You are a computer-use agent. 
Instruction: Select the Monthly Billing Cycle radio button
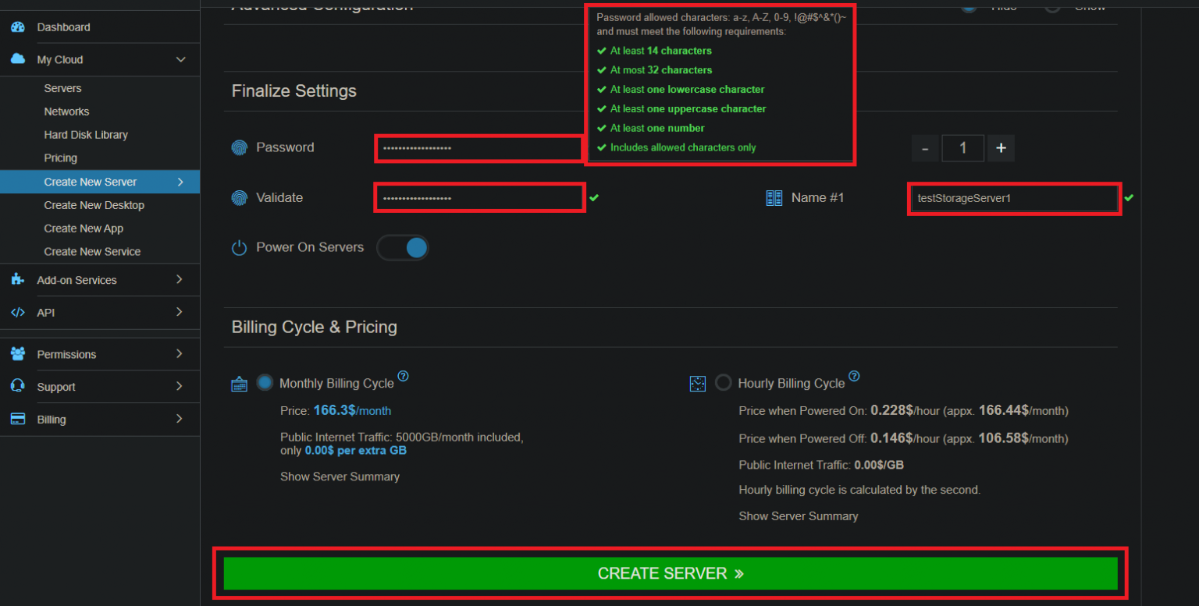tap(265, 382)
